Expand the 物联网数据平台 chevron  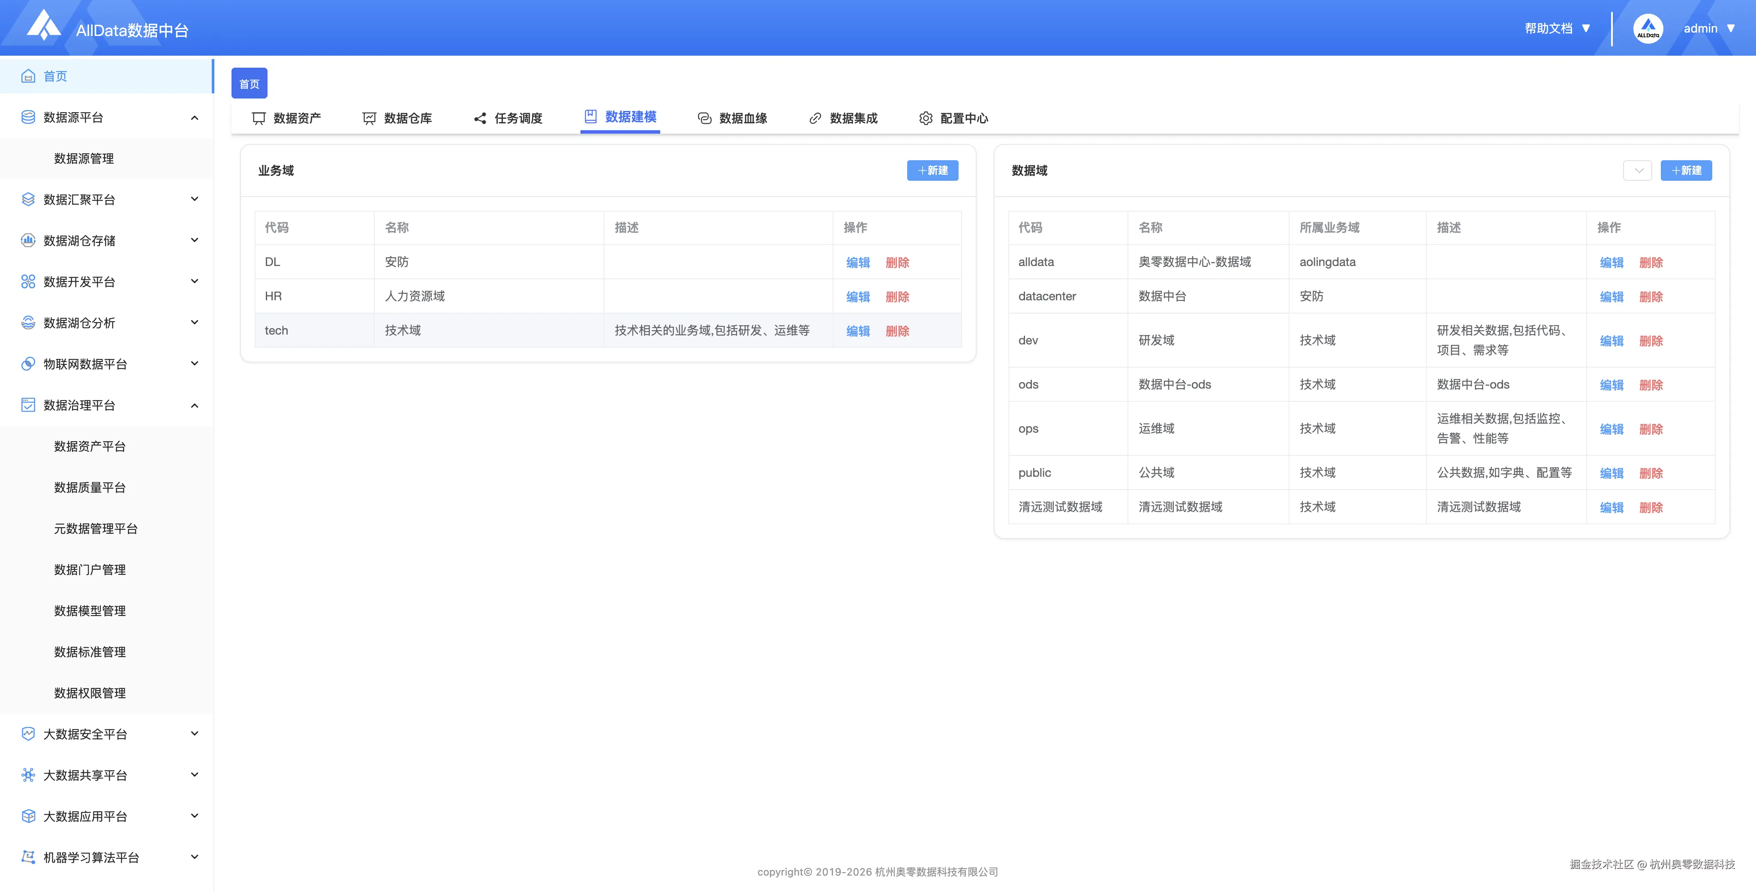pos(194,363)
